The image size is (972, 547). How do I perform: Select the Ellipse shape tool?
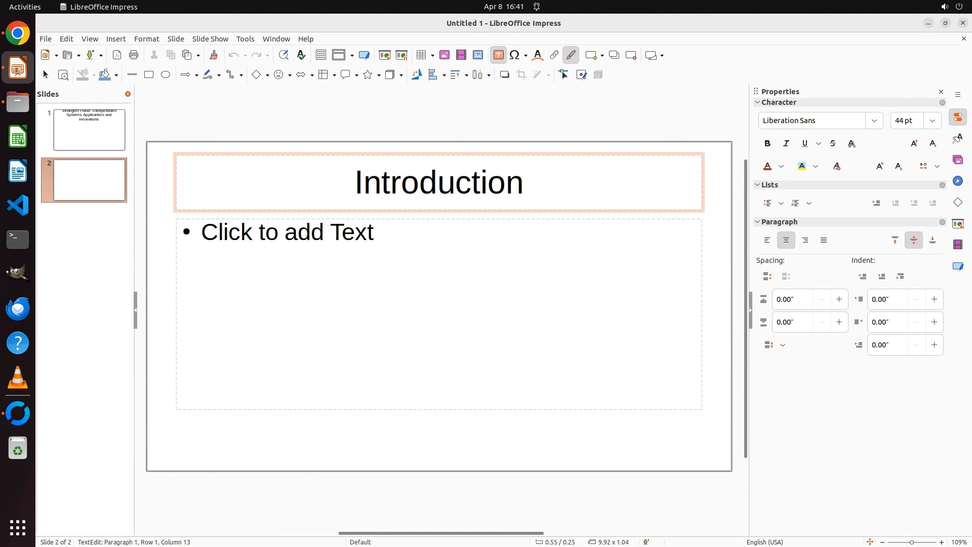pos(166,75)
